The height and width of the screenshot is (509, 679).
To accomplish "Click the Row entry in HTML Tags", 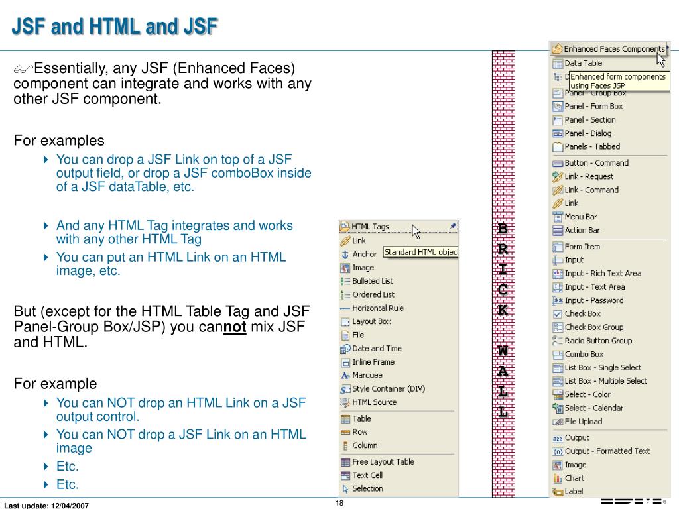I will 354,432.
